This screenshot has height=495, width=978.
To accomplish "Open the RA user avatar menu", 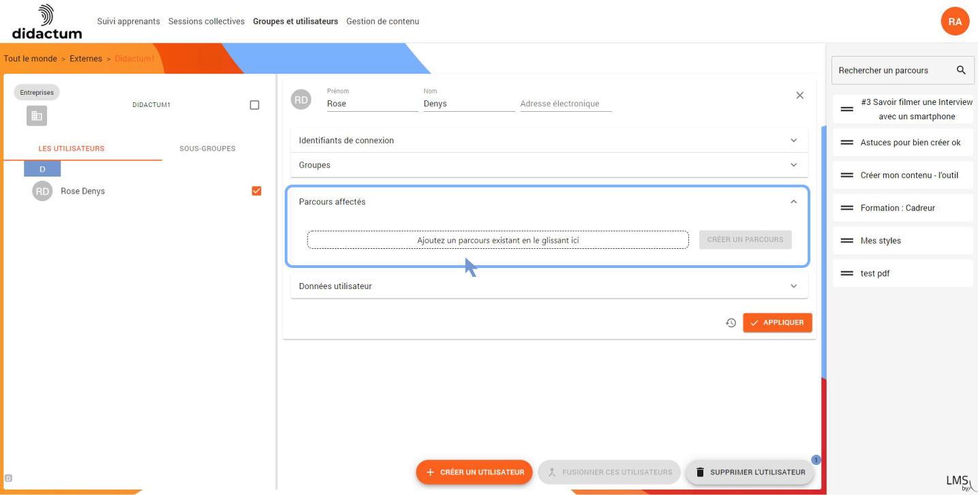I will point(955,21).
